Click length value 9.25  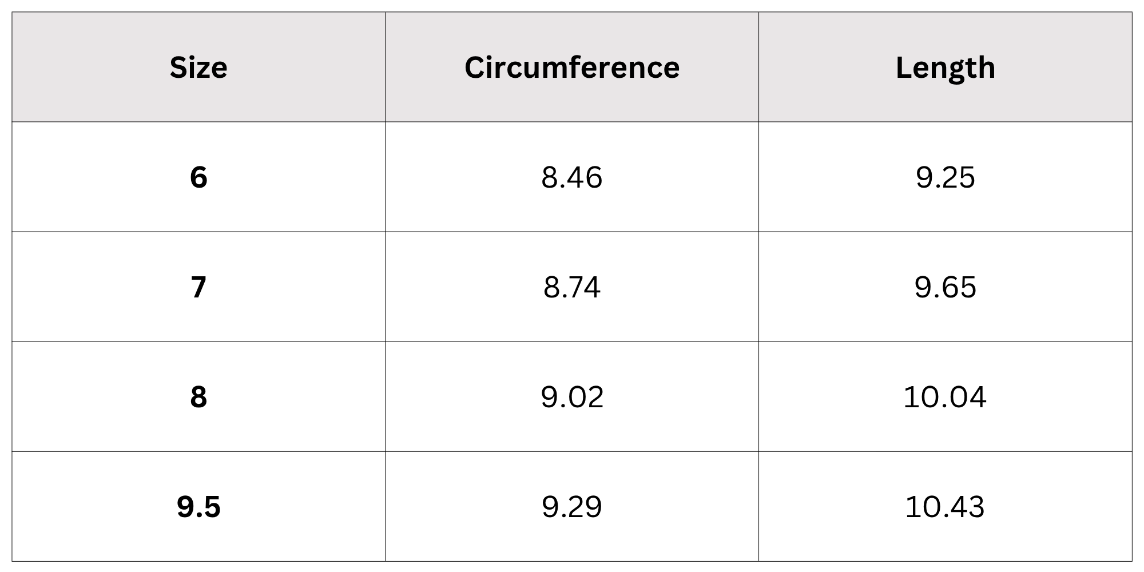point(946,177)
